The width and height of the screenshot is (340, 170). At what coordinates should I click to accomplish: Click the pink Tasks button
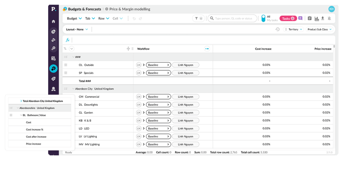point(288,18)
